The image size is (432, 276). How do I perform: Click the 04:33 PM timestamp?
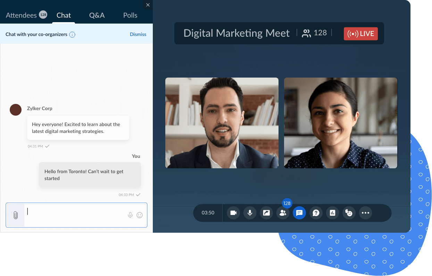pyautogui.click(x=126, y=195)
